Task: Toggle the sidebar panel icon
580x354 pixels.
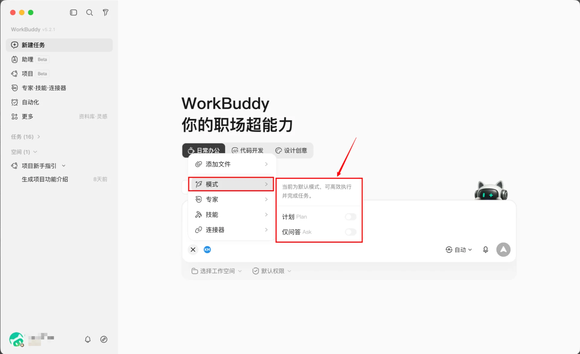Action: [x=73, y=12]
